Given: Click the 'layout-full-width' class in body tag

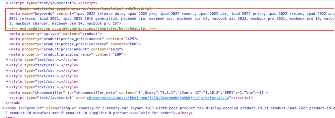Looking at the screenshot, I should (x=149, y=108).
